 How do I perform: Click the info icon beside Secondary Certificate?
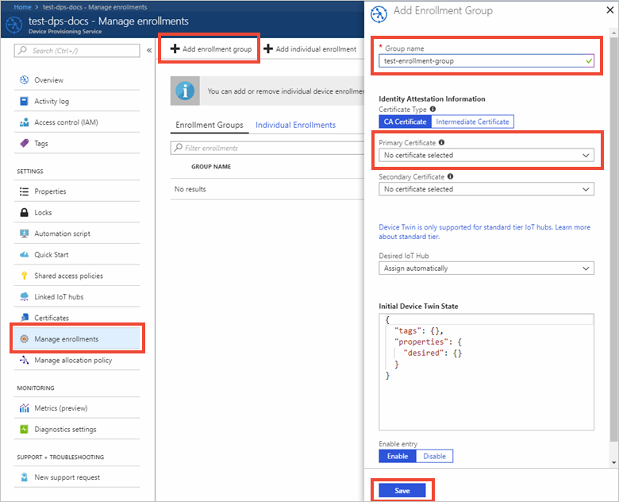(450, 176)
